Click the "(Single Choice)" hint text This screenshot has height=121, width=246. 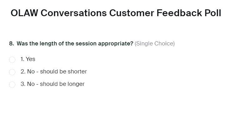(155, 44)
